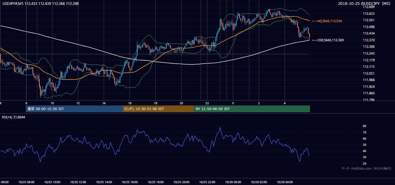Viewport: 395px width, 185px height.
Task: Click hour label 14 under price chart
Action: point(104,103)
